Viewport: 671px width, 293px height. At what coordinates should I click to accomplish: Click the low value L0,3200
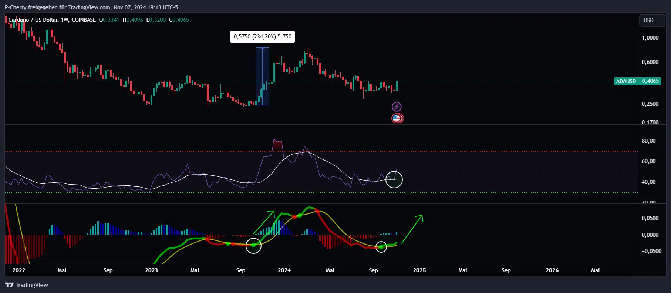point(156,20)
